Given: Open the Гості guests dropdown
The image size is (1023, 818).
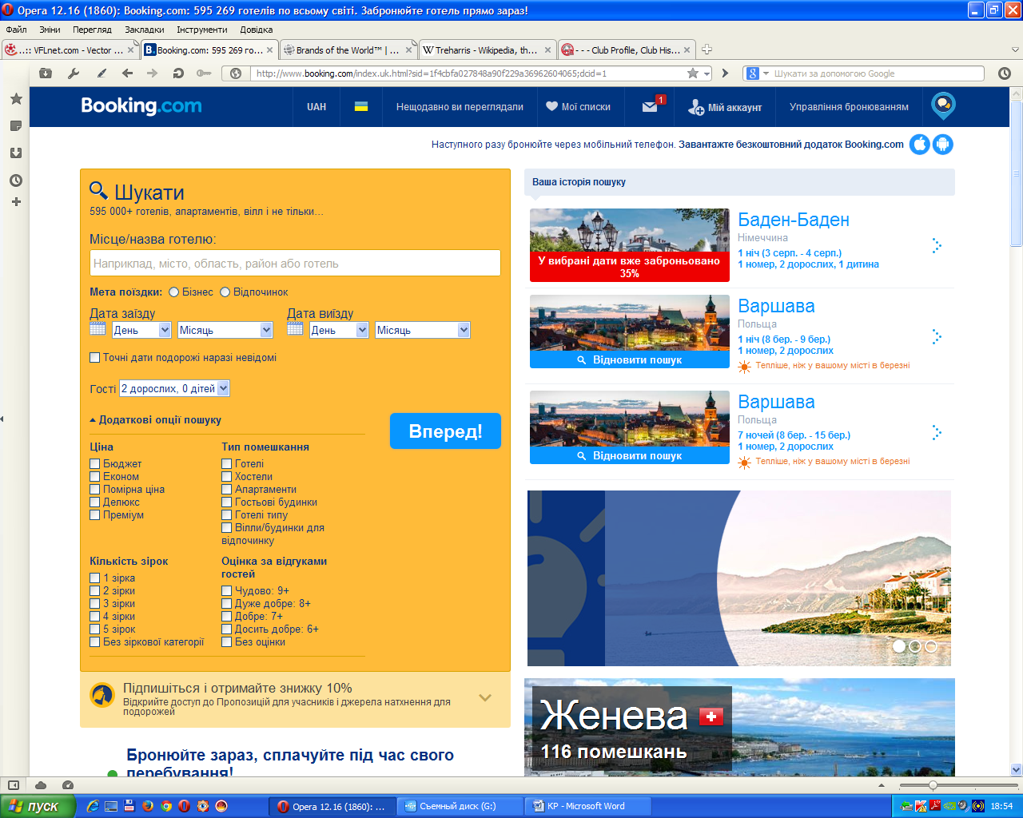Looking at the screenshot, I should (x=174, y=388).
